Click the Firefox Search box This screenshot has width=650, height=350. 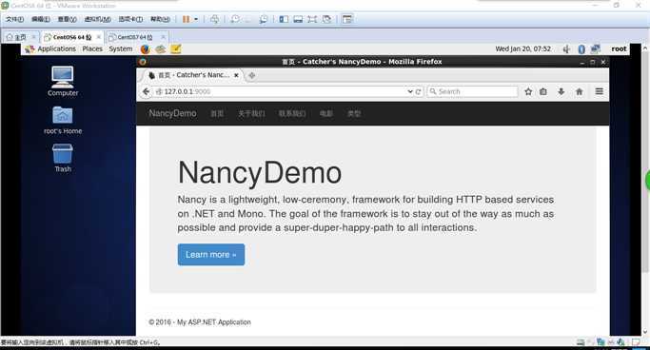pos(473,91)
